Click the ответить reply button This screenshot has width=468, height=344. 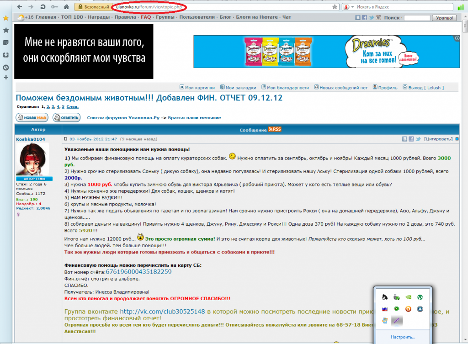point(67,117)
